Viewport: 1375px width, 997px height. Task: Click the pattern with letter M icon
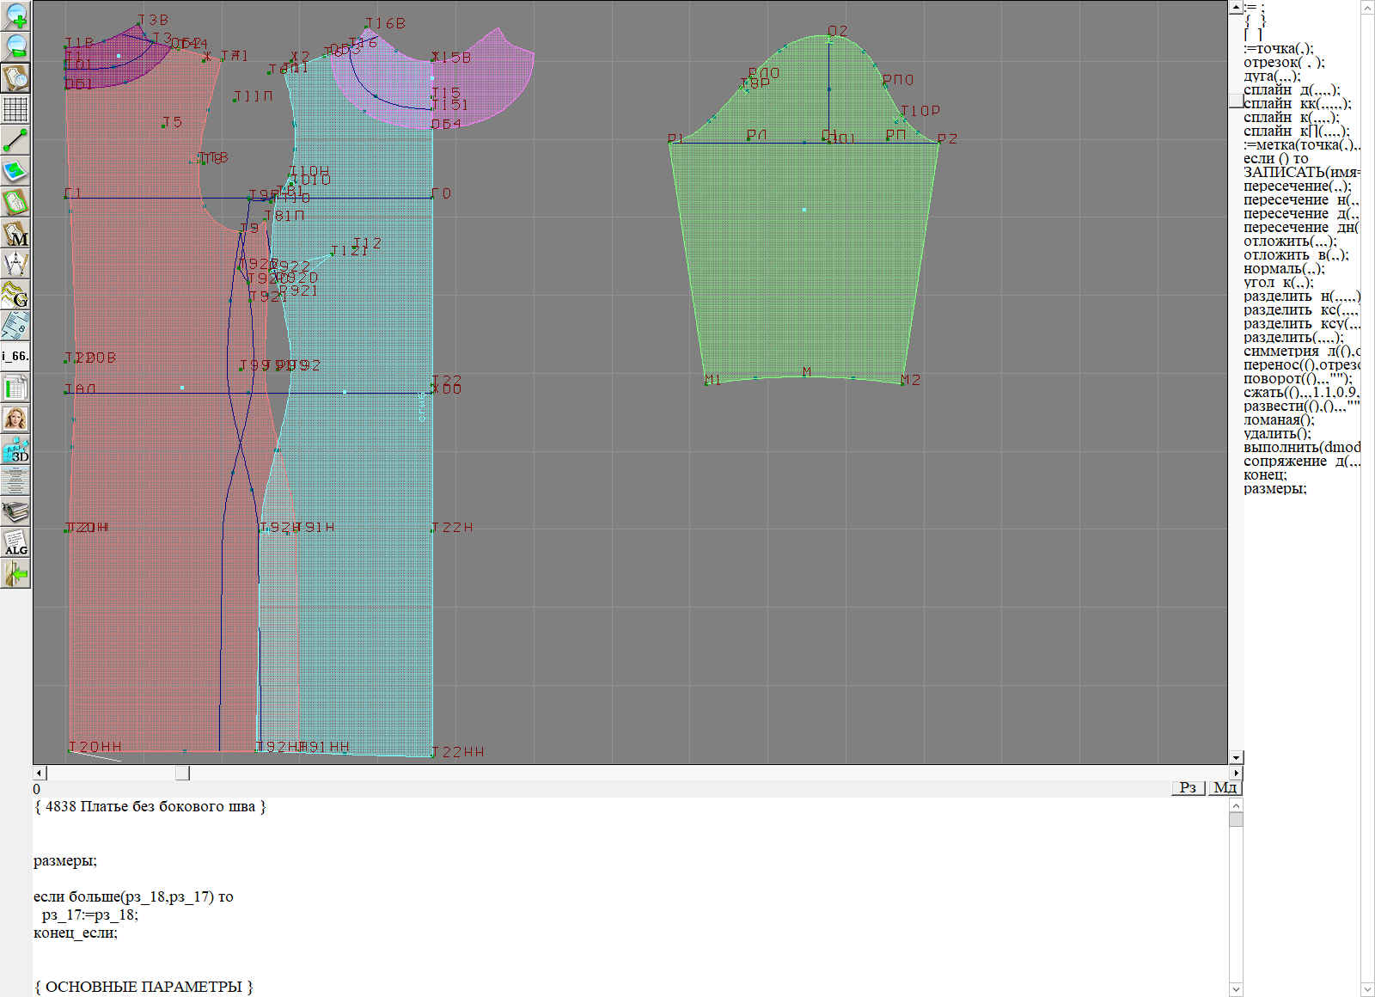(15, 233)
